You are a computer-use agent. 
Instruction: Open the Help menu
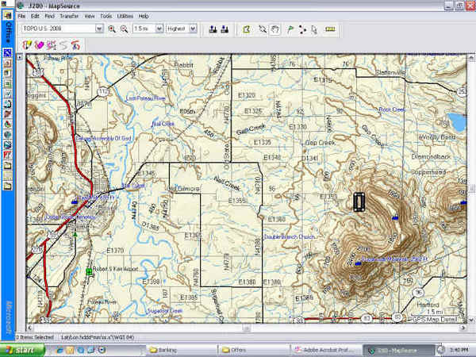click(x=144, y=16)
